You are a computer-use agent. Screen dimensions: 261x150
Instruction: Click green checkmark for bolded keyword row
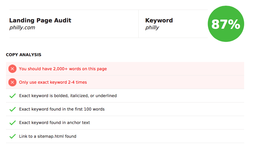point(13,96)
